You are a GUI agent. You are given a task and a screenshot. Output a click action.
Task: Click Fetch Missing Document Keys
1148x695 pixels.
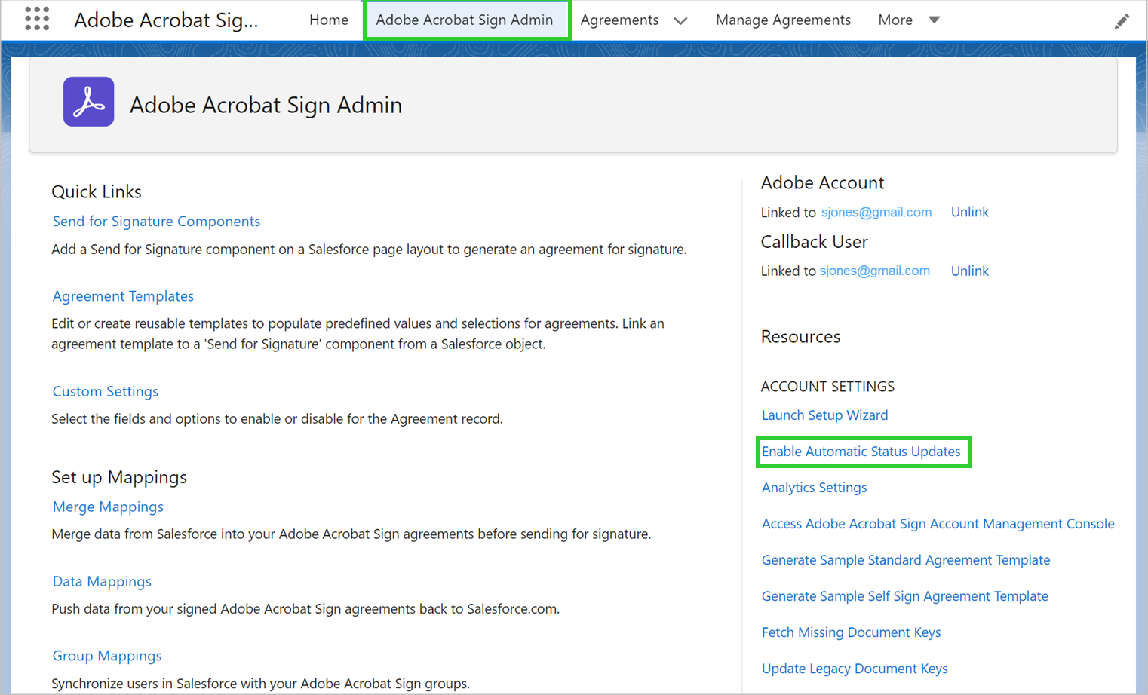point(851,632)
